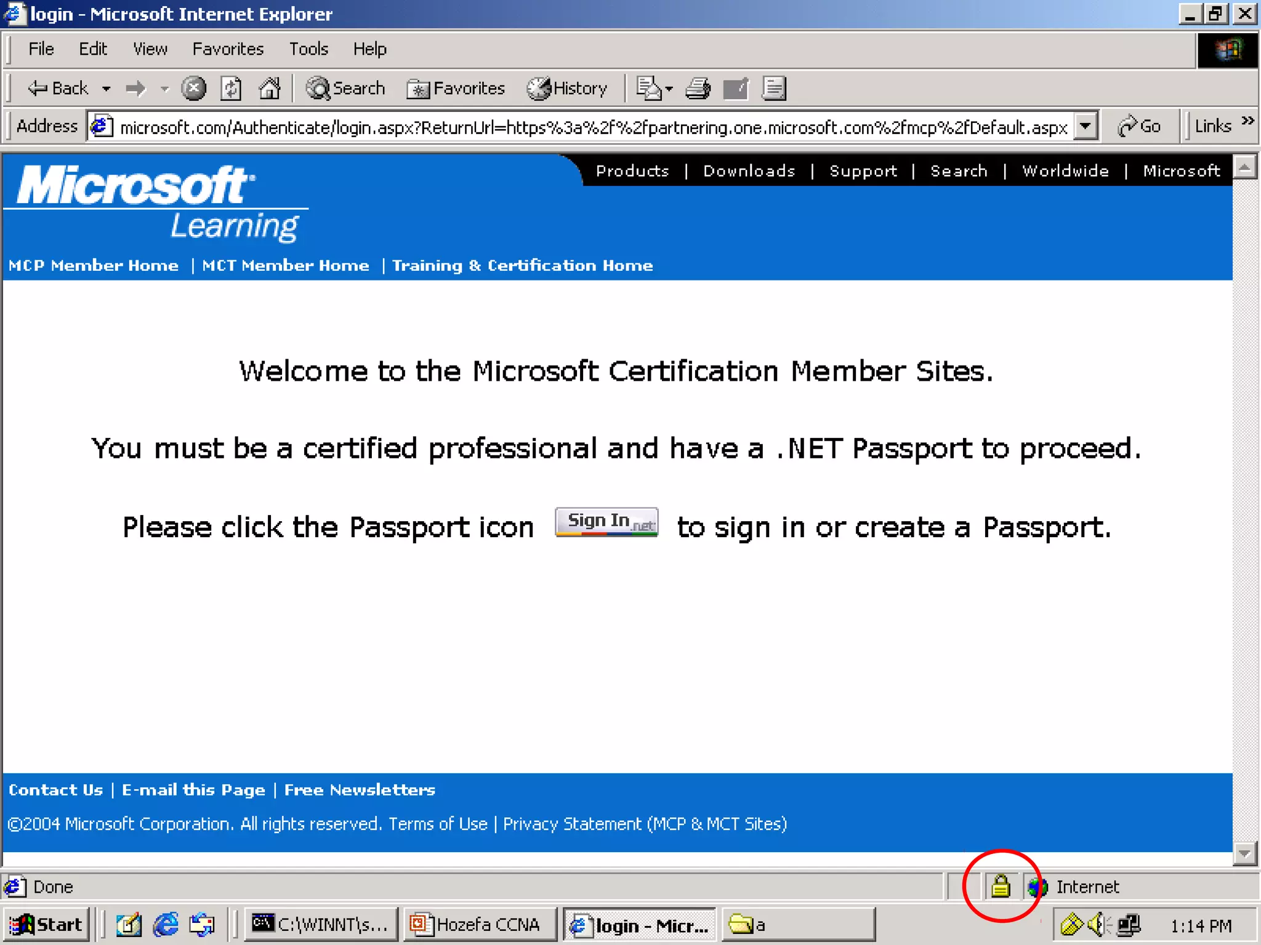Go back with the Back arrow button

[x=57, y=89]
